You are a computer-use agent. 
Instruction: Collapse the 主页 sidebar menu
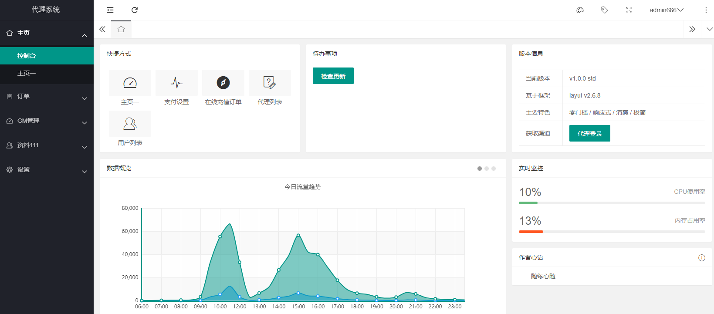tap(47, 33)
